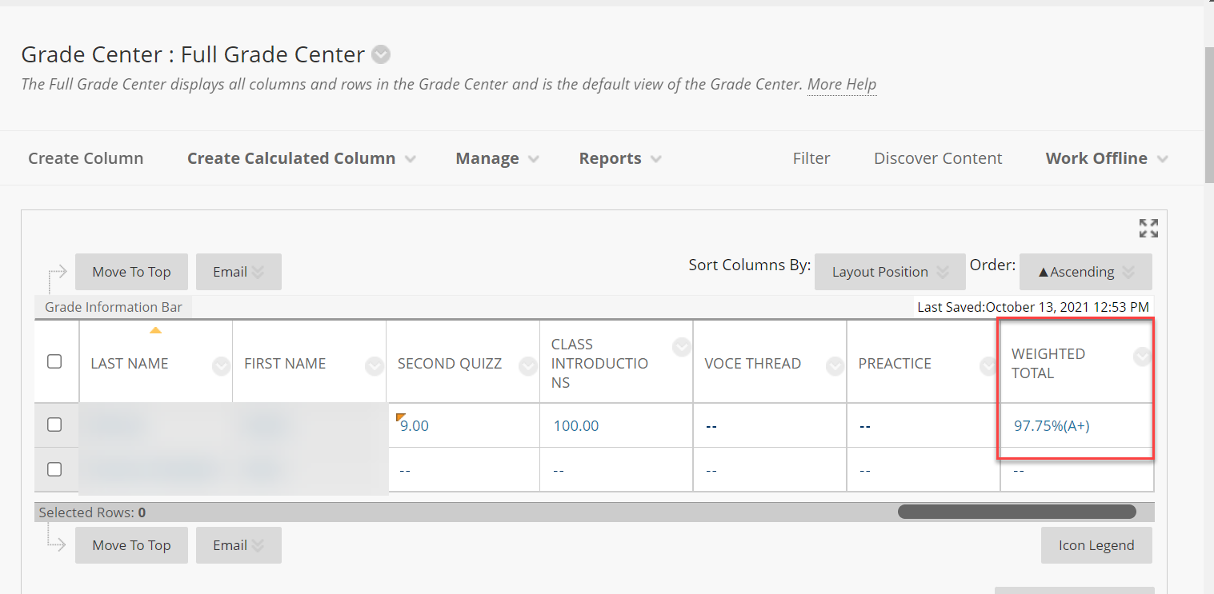
Task: Select the second student row checkbox
Action: (x=54, y=469)
